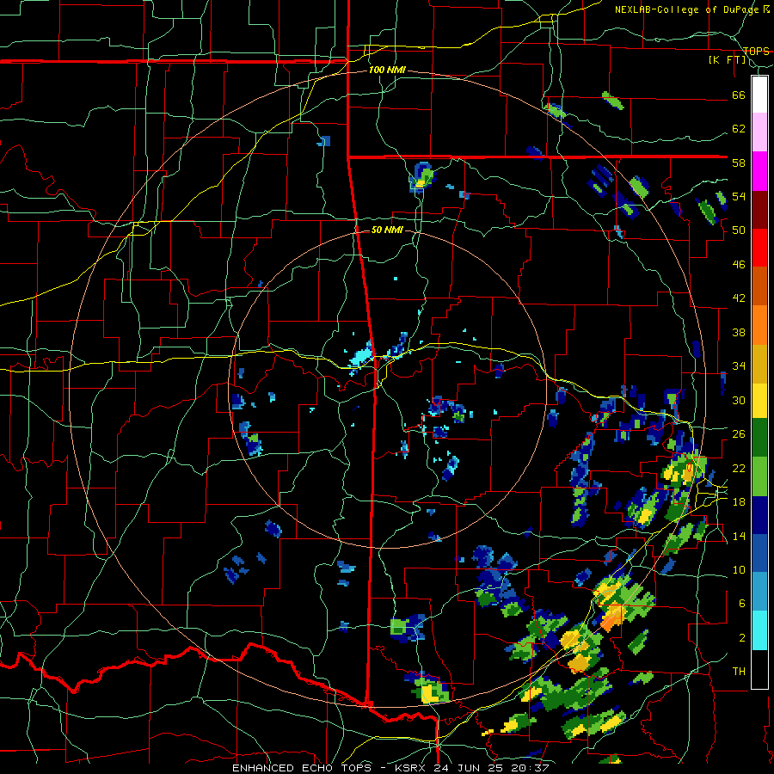Click the 34 legend value
Viewport: 774px width, 774px height.
tap(739, 365)
